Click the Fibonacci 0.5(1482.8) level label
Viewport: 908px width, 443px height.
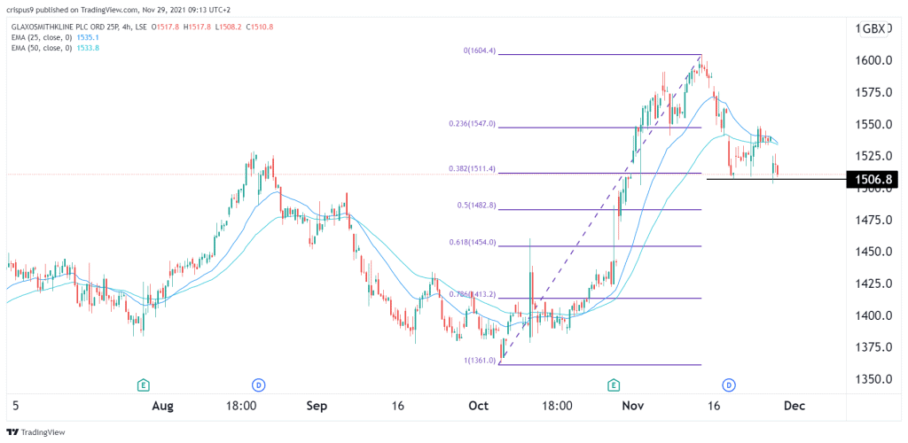click(x=476, y=206)
